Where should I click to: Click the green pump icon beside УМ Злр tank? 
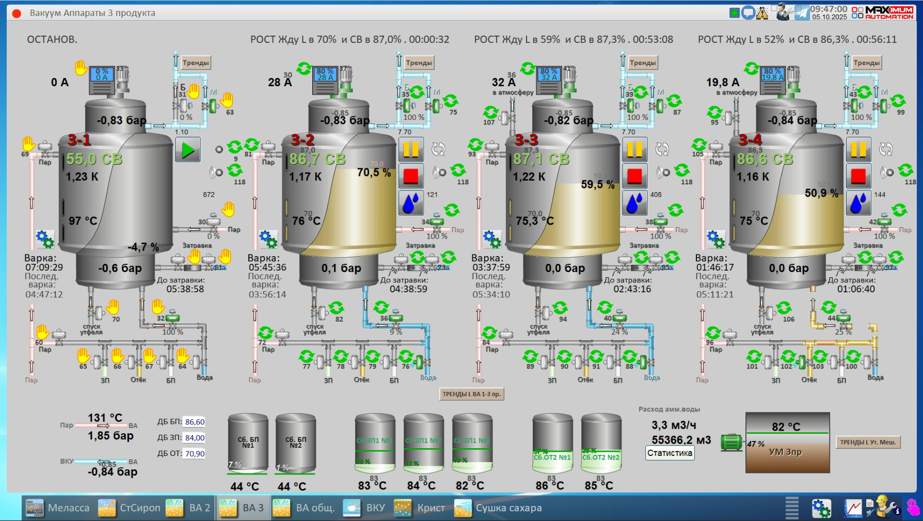731,442
